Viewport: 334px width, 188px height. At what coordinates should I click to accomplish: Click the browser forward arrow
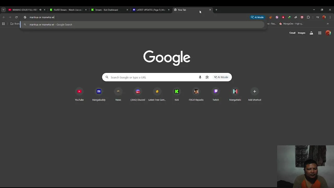pos(10,17)
